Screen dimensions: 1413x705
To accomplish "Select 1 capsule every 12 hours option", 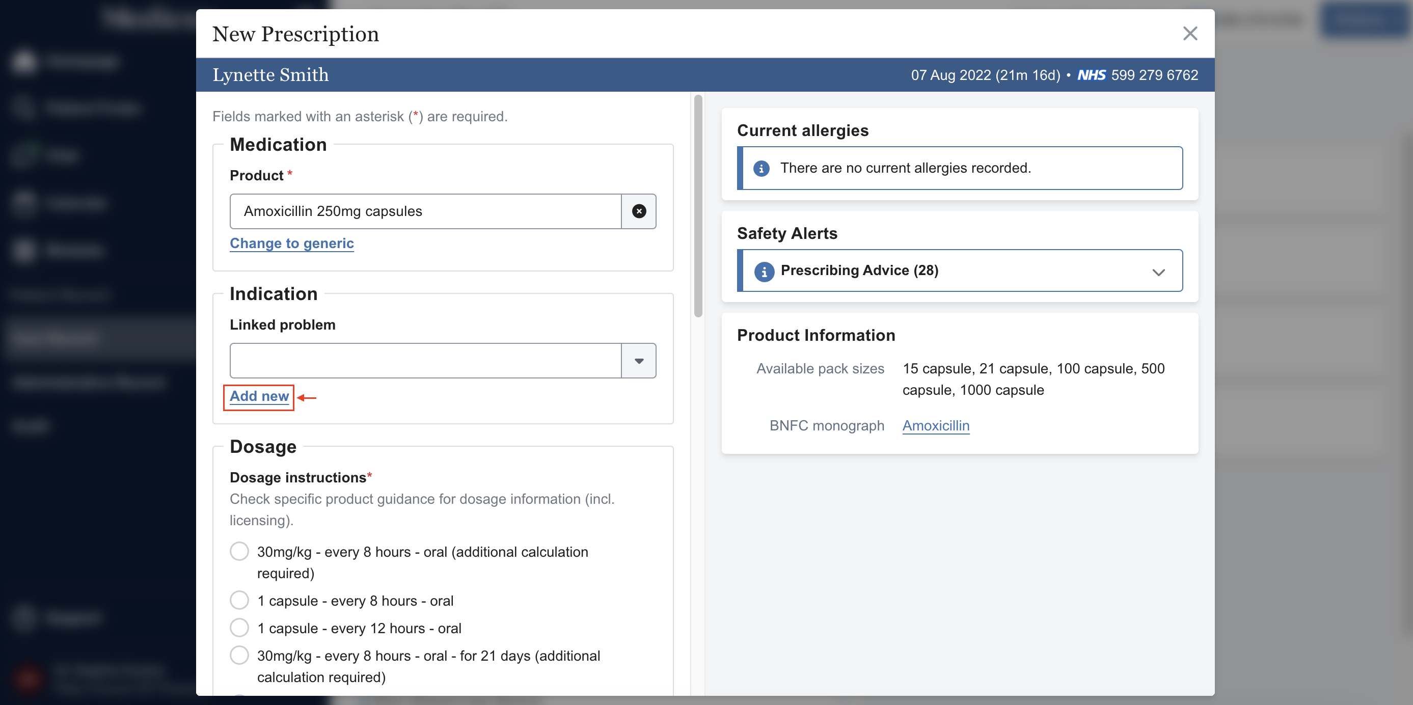I will (x=239, y=628).
